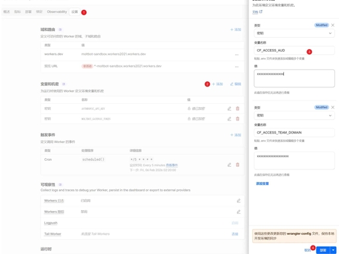The image size is (339, 254).
Task: Remove the CF_ACCESS_AUD variable with its X icon
Action: click(x=332, y=25)
